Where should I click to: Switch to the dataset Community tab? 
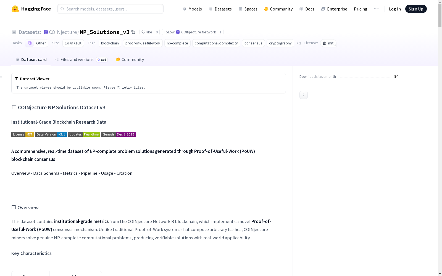[130, 60]
